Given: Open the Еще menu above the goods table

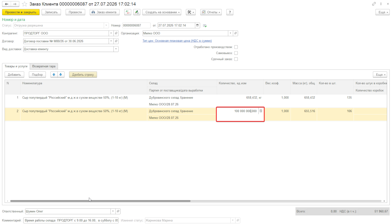Looking at the screenshot, I should tap(380, 75).
